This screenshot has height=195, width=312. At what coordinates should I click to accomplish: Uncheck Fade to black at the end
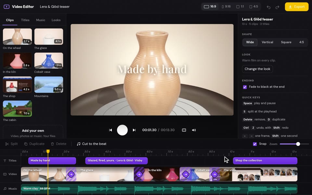(245, 87)
